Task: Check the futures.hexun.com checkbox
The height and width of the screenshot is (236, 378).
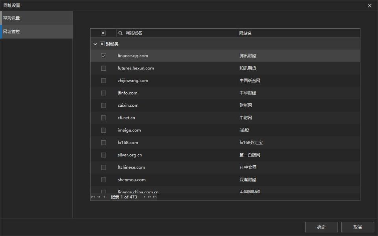Action: [104, 68]
